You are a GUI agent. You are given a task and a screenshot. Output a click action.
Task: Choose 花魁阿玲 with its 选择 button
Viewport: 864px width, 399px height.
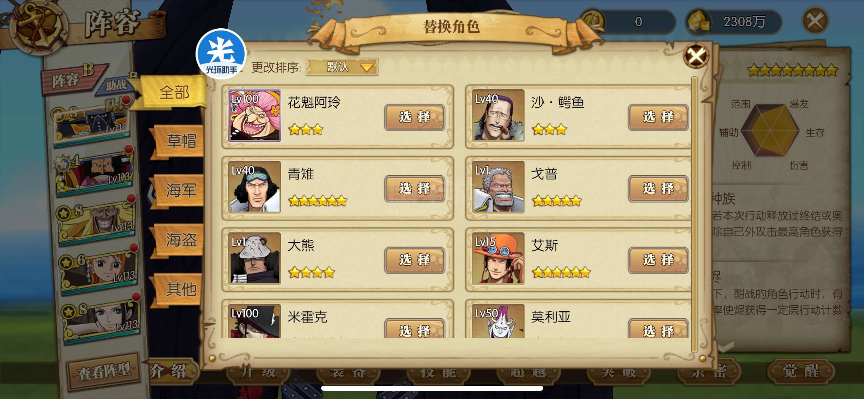tap(415, 117)
